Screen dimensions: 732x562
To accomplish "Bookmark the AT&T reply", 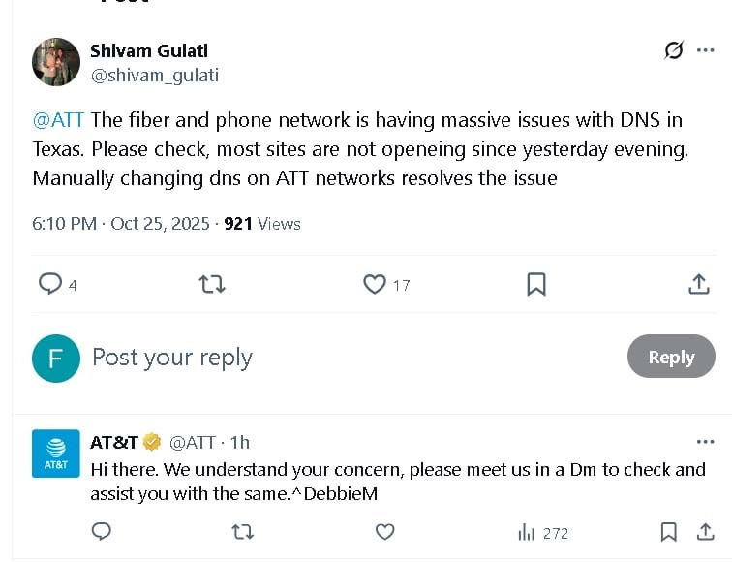I will tap(668, 532).
